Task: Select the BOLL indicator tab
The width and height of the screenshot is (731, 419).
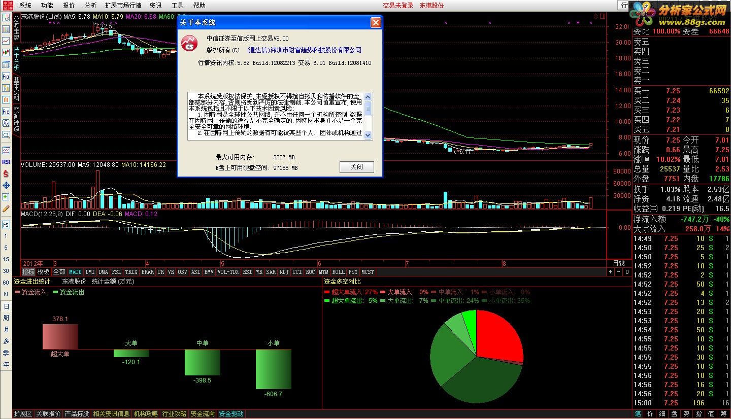Action: [x=338, y=272]
